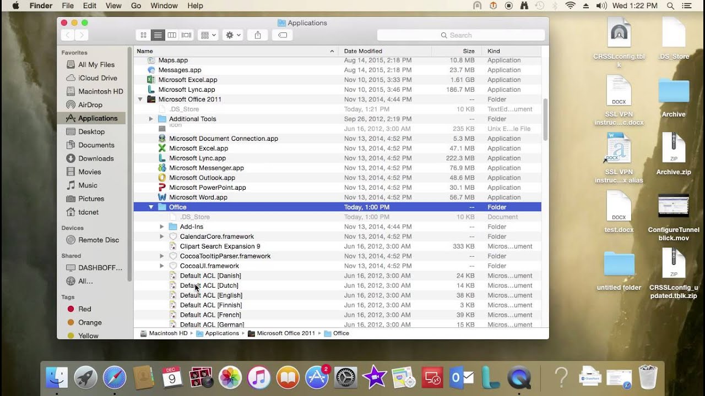Viewport: 705px width, 396px height.
Task: Collapse the Microsoft Office 2011 folder
Action: [x=140, y=100]
